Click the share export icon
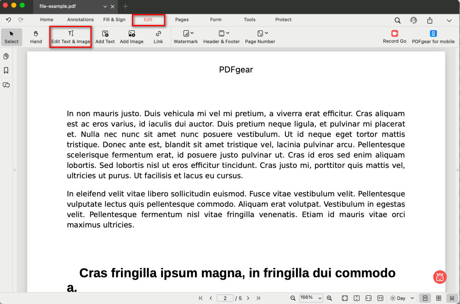The image size is (460, 304). click(430, 20)
